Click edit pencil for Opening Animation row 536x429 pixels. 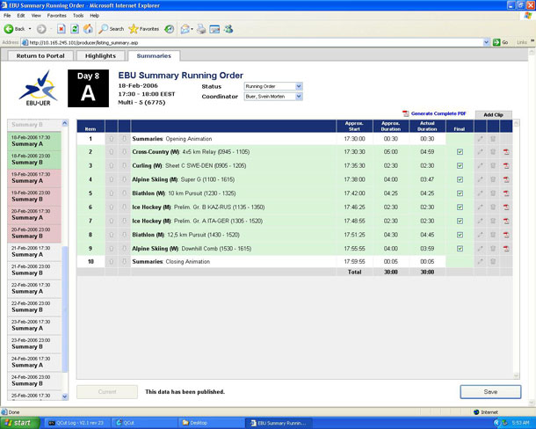pyautogui.click(x=481, y=139)
